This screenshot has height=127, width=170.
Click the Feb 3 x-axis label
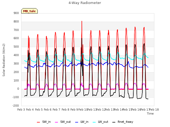point(21,110)
